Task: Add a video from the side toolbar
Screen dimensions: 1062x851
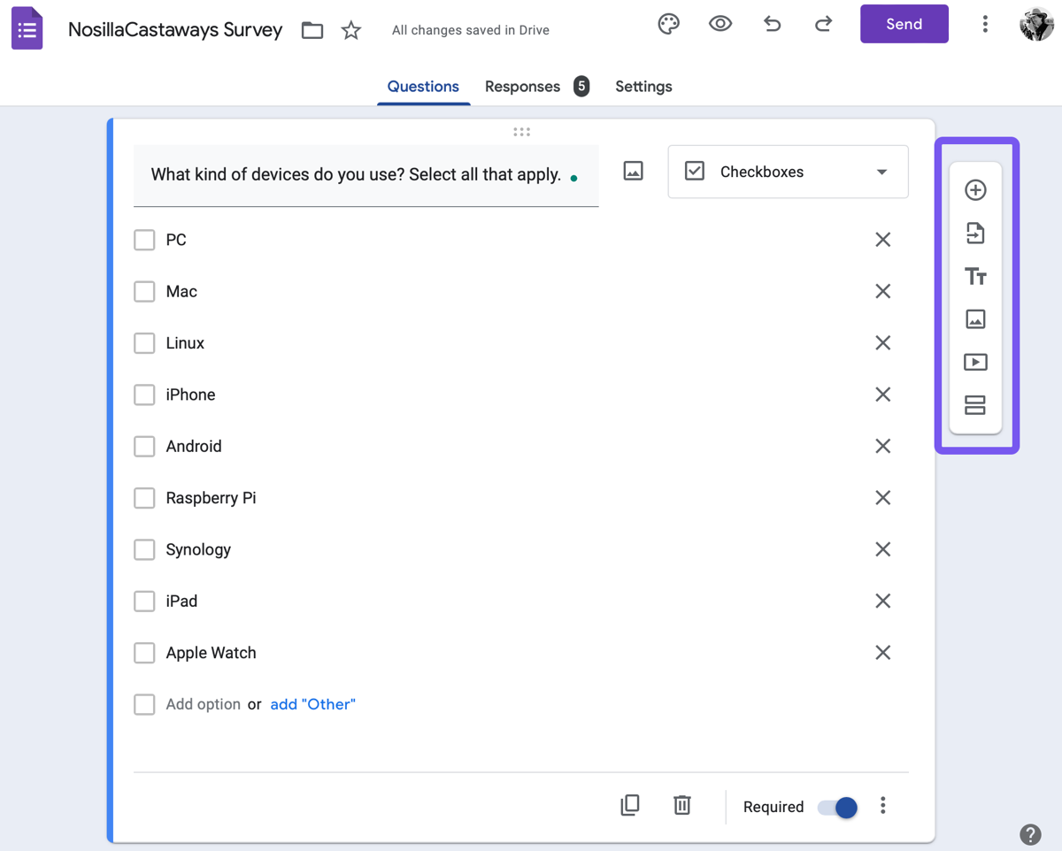Action: pos(975,362)
